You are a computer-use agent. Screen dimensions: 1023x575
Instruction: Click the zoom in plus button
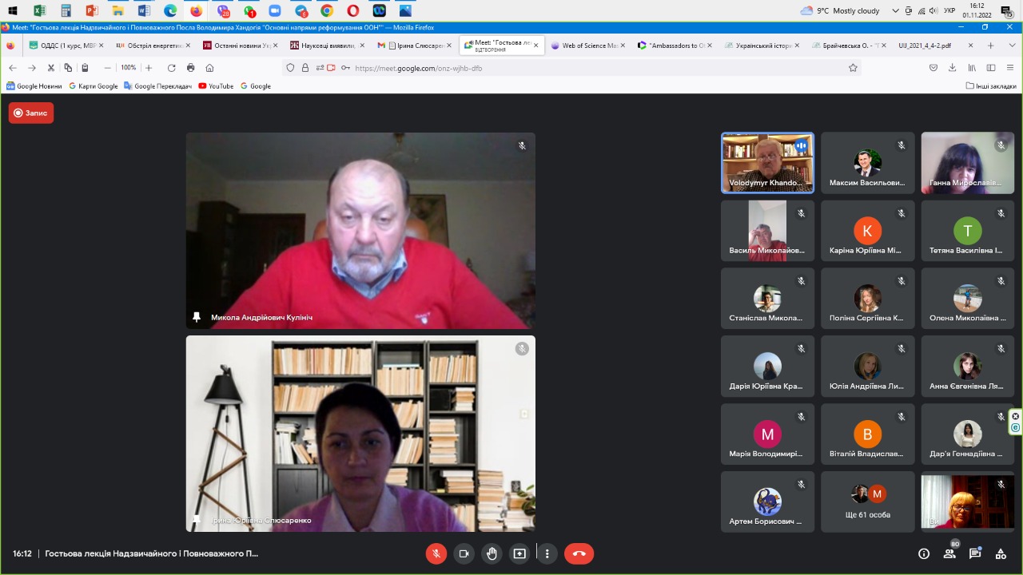tap(149, 68)
